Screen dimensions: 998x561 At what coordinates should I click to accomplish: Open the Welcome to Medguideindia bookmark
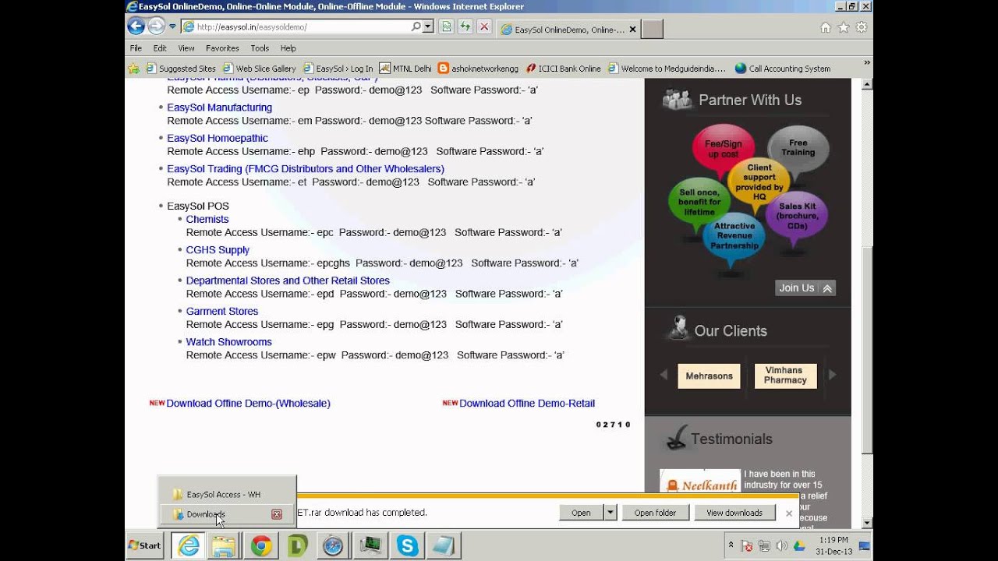[667, 69]
